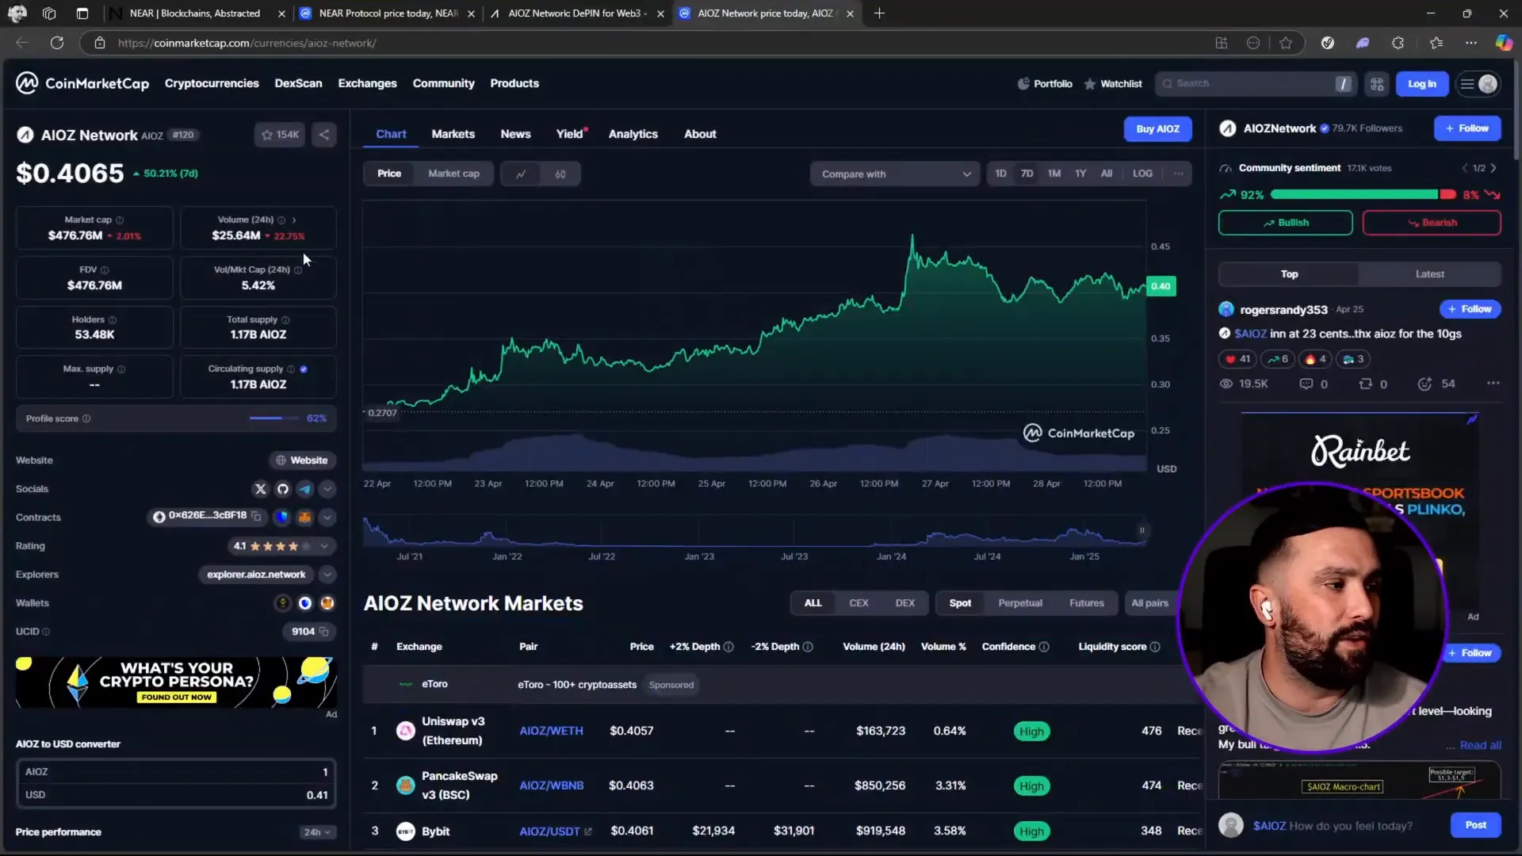The height and width of the screenshot is (856, 1522).
Task: Click volume 24h info icon
Action: click(281, 220)
